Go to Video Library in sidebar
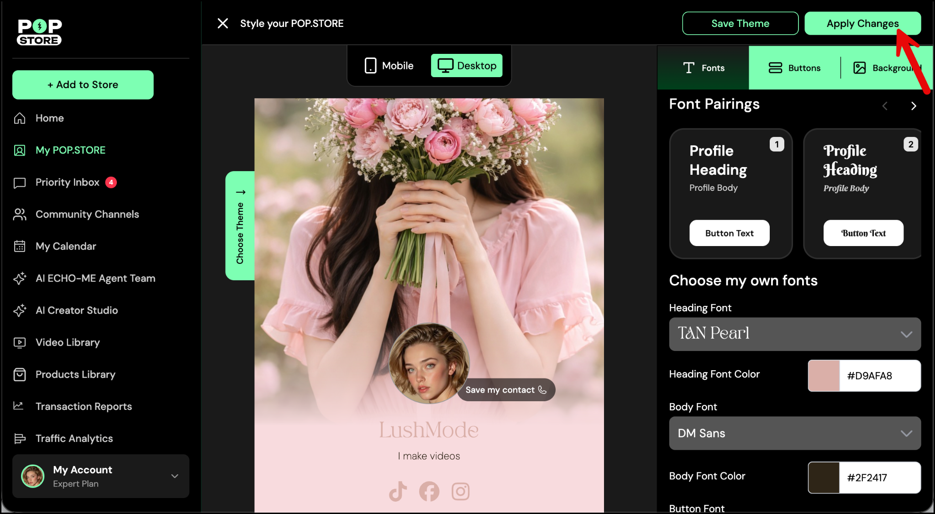 [68, 342]
